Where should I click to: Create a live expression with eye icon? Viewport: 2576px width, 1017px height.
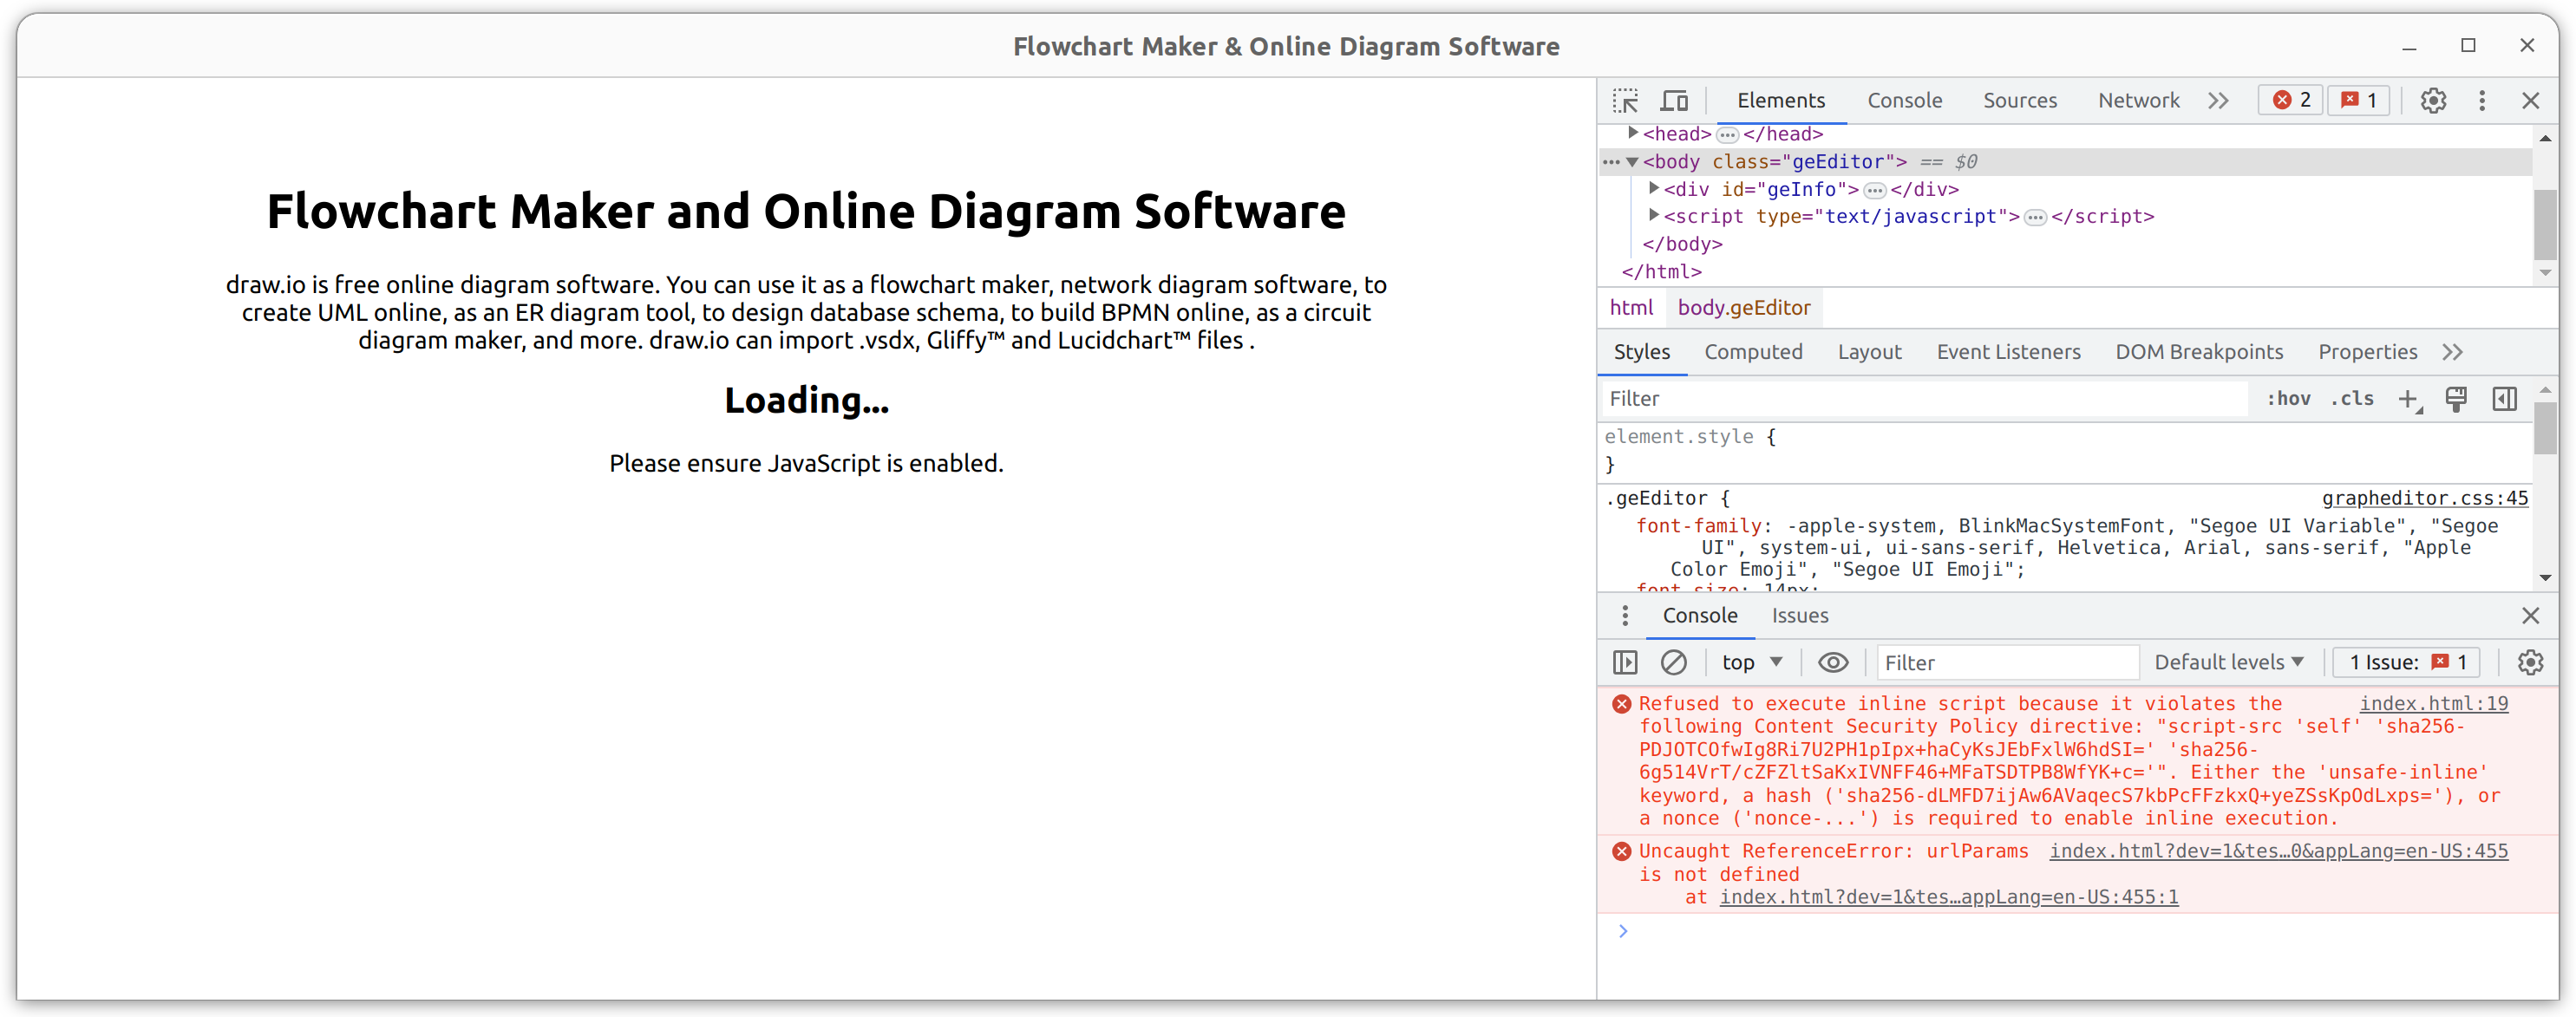1832,662
